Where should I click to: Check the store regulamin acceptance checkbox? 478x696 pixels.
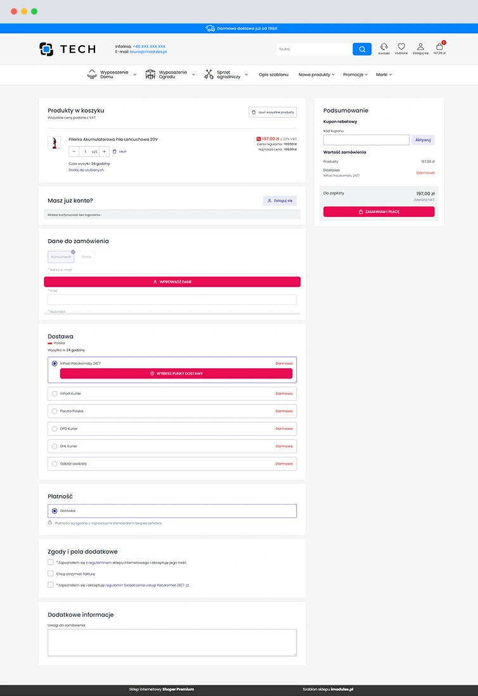click(x=51, y=562)
